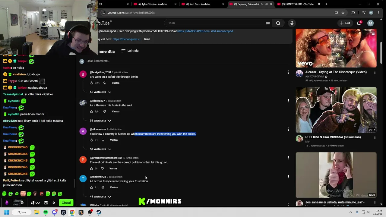Like the @budgetking2591 comment
Screen dimensions: 386x217
(x=91, y=83)
